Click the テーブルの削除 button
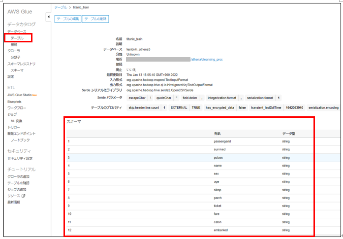The image size is (343, 239). point(95,19)
